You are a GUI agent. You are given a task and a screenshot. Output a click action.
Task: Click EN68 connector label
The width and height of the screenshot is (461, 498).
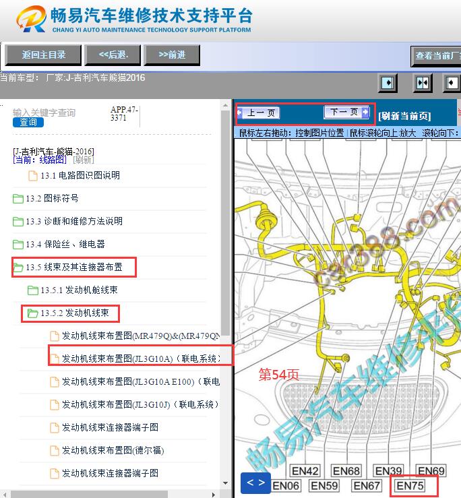point(346,470)
